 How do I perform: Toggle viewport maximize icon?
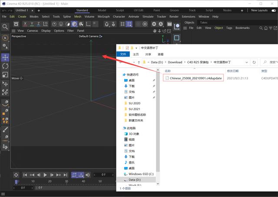[169, 31]
